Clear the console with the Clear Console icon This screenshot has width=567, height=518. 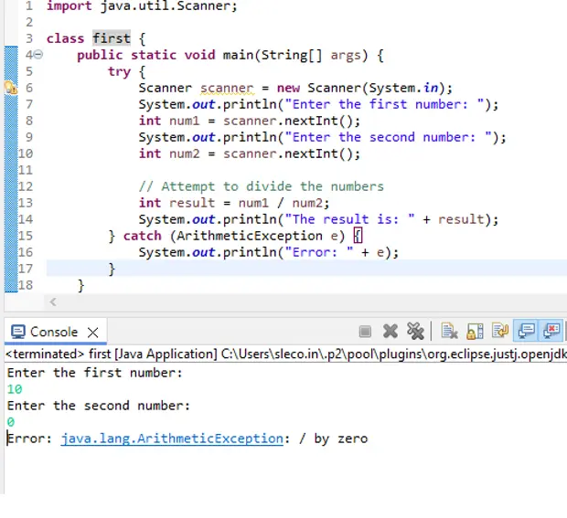pyautogui.click(x=449, y=331)
